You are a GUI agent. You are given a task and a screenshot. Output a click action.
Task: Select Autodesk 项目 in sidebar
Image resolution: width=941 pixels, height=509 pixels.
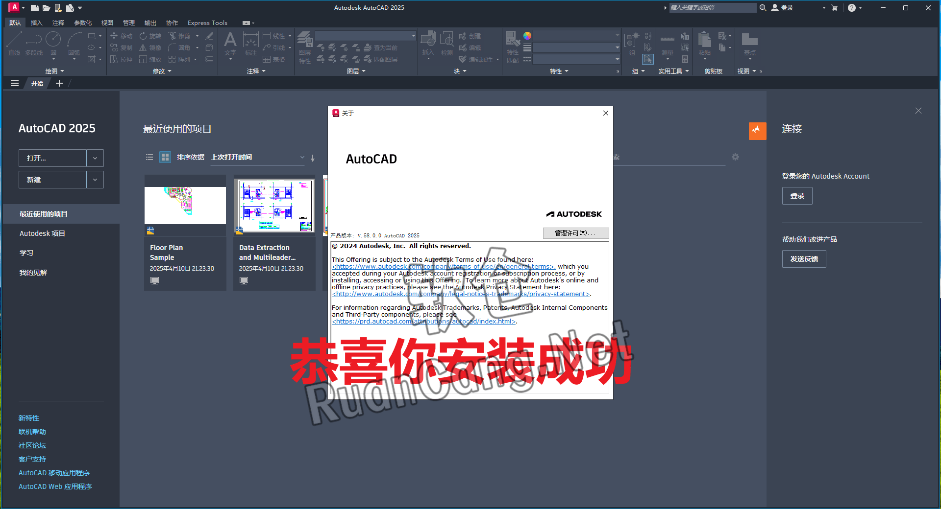[x=42, y=233]
